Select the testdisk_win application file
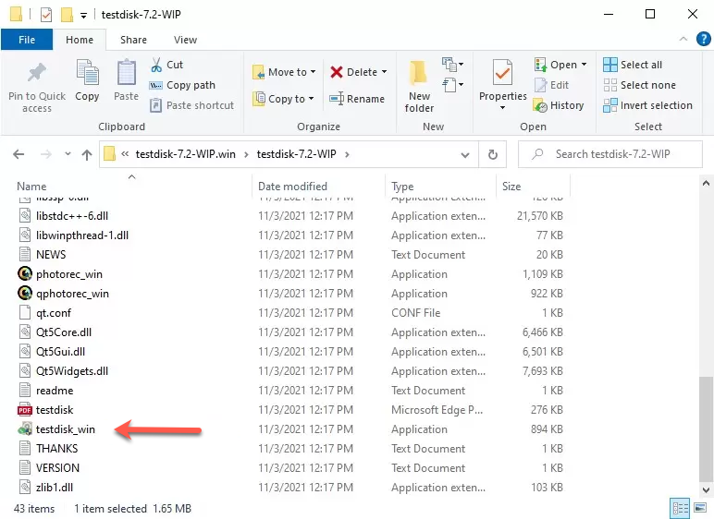Viewport: 714px width, 519px height. (x=65, y=429)
